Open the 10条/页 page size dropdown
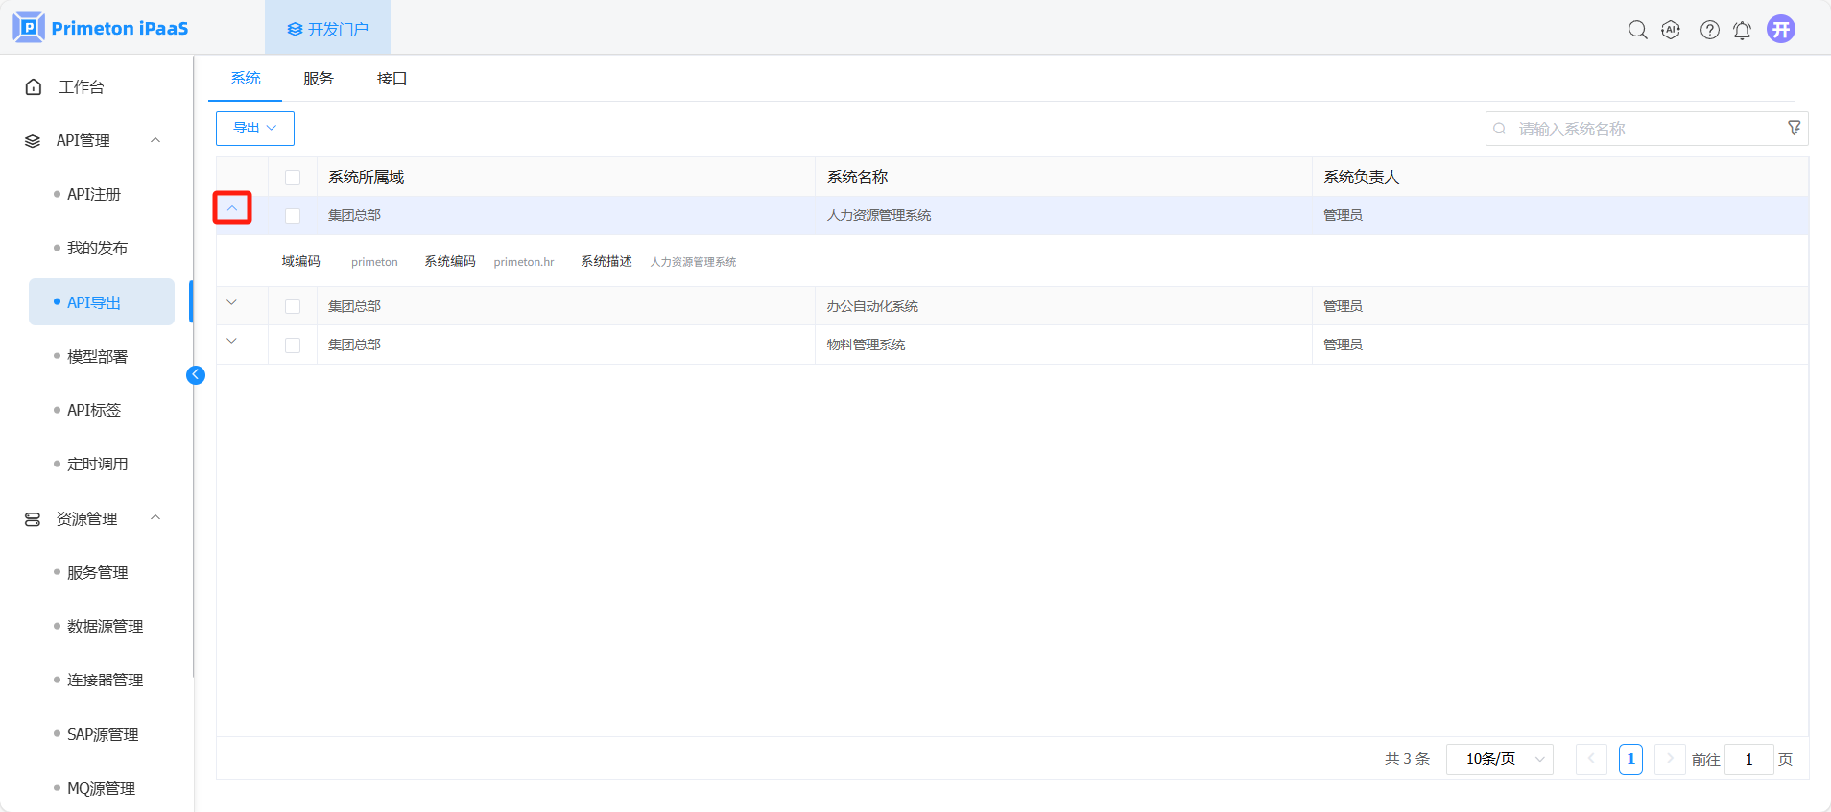Image resolution: width=1831 pixels, height=812 pixels. click(1499, 759)
